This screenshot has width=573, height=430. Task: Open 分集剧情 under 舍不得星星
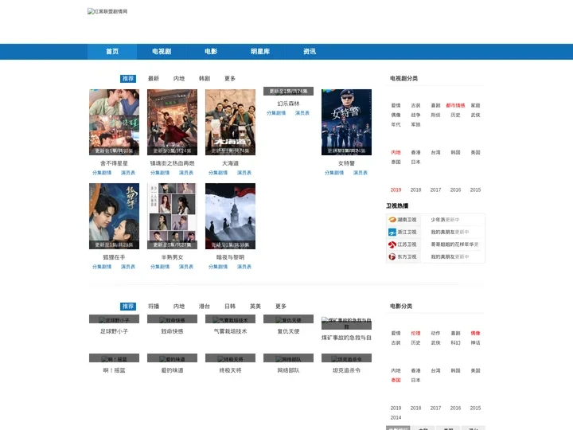click(102, 173)
